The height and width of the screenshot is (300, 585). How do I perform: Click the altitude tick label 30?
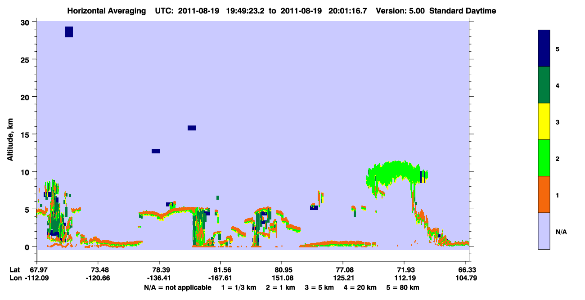pos(26,22)
